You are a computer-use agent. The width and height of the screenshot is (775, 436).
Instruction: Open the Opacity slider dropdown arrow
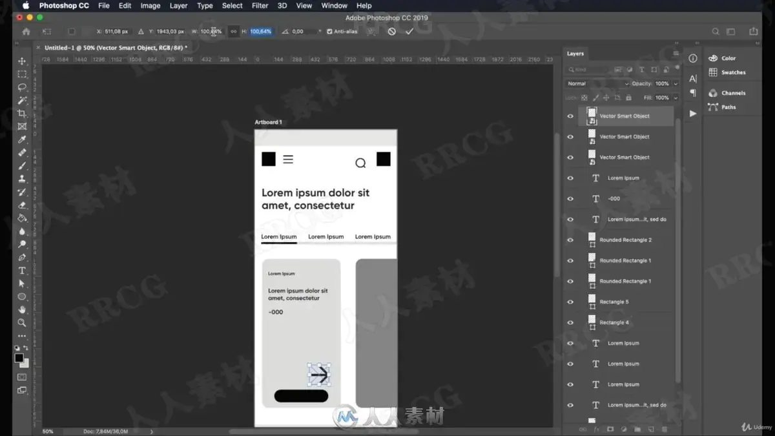[676, 83]
